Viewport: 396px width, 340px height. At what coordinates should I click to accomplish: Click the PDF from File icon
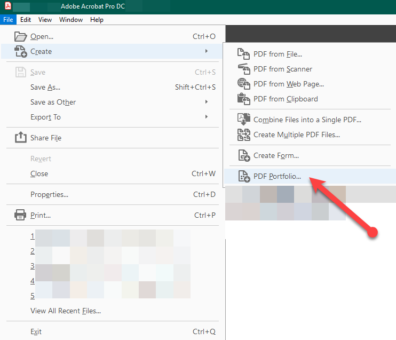244,54
